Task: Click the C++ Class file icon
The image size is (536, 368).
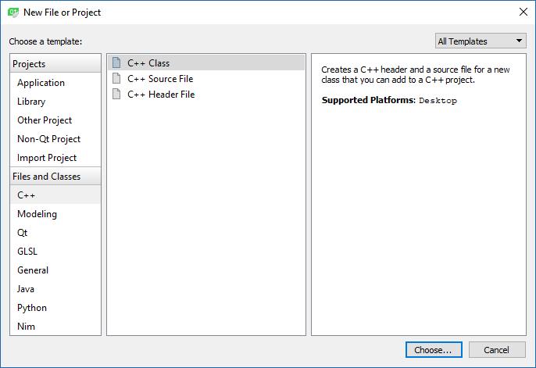Action: coord(116,63)
